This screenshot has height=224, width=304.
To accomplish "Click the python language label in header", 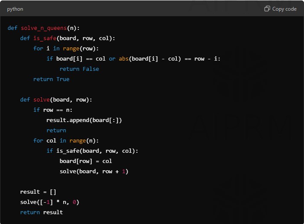I will 15,9.
